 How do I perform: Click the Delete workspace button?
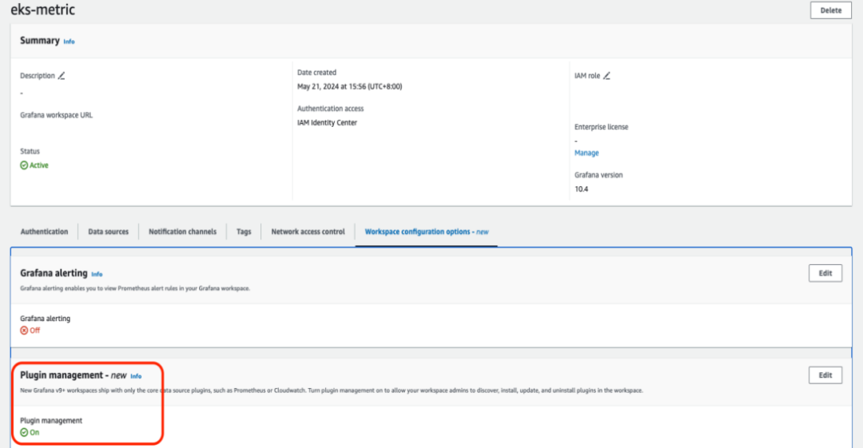click(x=830, y=10)
